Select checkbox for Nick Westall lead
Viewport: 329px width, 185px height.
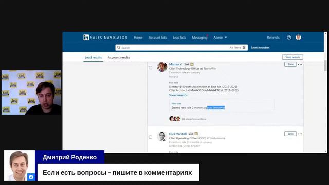click(151, 137)
